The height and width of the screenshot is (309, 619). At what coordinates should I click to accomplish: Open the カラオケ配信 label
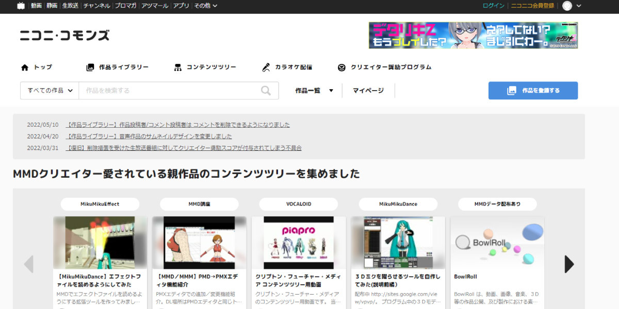point(294,67)
